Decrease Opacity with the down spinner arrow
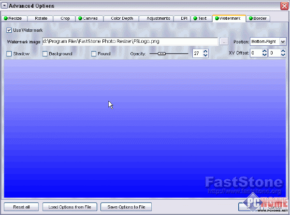Screen dimensions: 290x215 205,55
